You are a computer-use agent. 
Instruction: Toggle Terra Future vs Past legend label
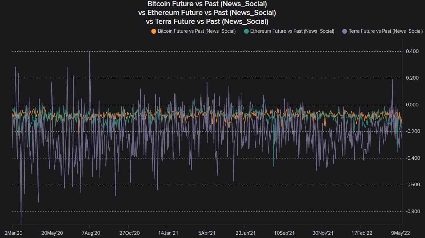coord(386,31)
